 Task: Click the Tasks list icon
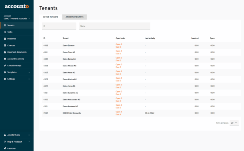[x=5, y=32]
